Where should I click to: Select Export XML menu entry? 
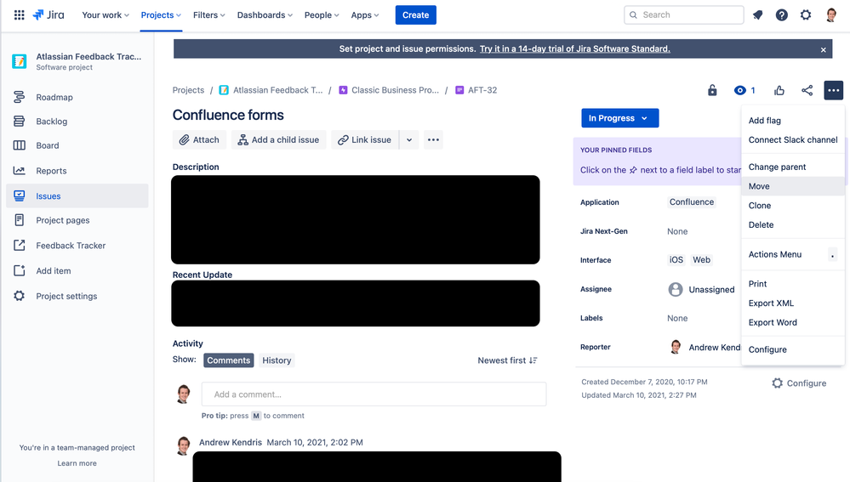click(x=792, y=303)
